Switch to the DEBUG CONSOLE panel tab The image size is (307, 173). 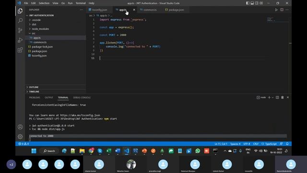click(x=82, y=98)
